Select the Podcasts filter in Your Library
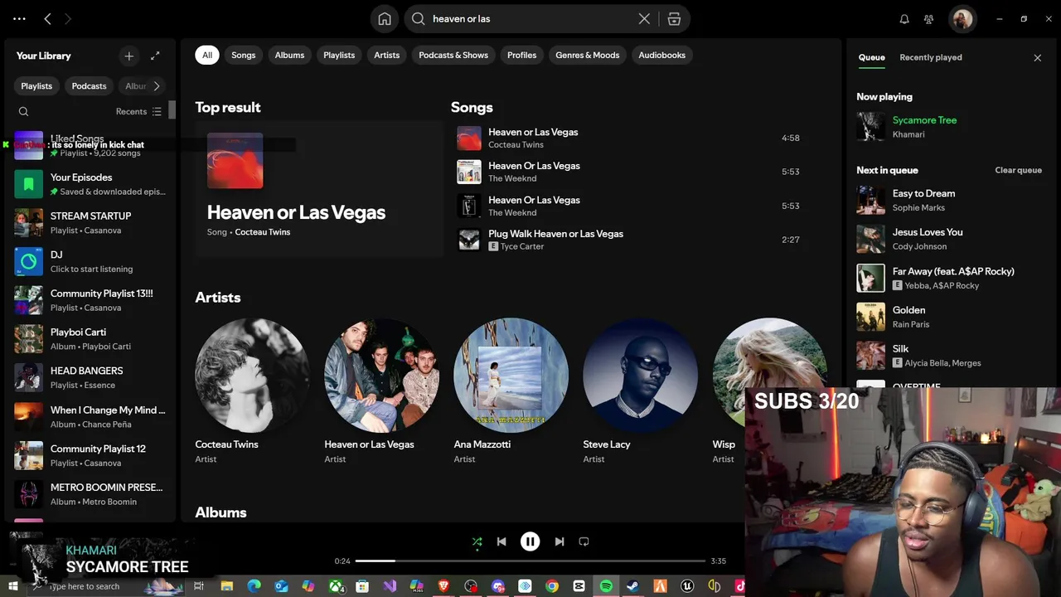1061x597 pixels. click(x=89, y=86)
